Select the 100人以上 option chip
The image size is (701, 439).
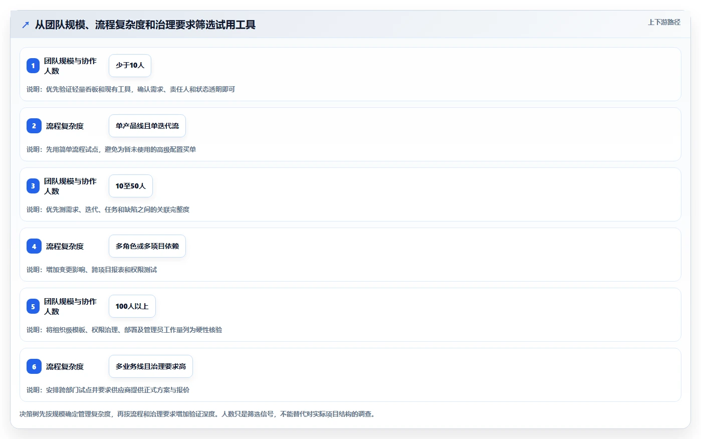point(132,306)
